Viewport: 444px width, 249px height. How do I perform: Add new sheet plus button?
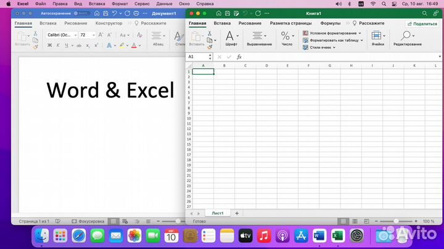pyautogui.click(x=237, y=213)
